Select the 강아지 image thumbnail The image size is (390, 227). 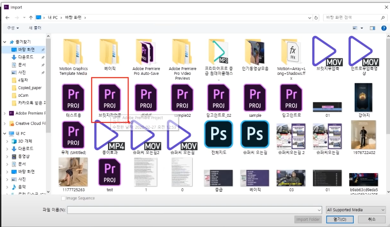[364, 100]
